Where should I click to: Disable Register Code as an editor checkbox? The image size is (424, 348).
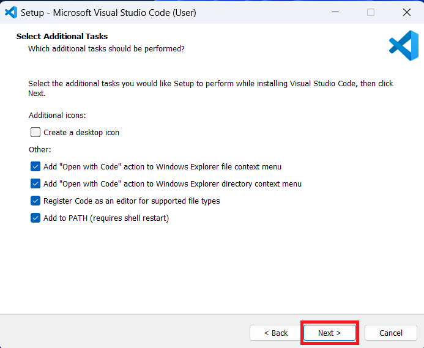(35, 201)
